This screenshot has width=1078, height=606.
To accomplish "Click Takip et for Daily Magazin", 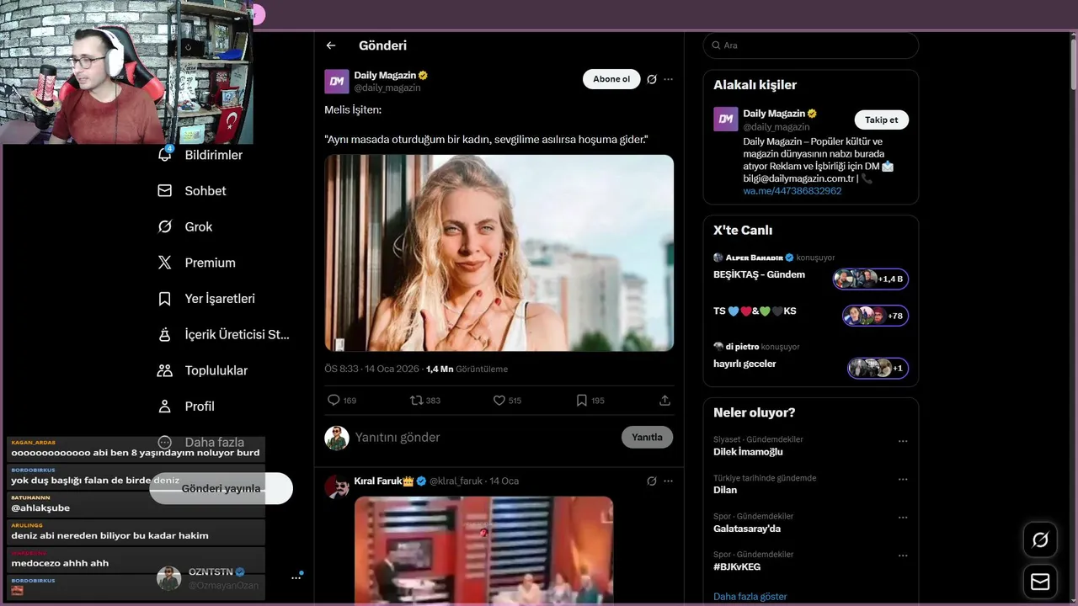I will (x=881, y=120).
